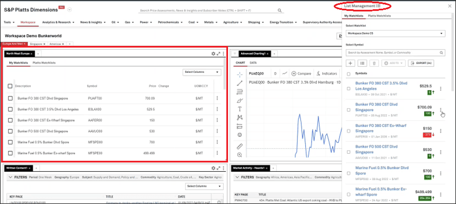Click the Indicators button on chart toolbar
456x204 pixels.
pyautogui.click(x=326, y=73)
